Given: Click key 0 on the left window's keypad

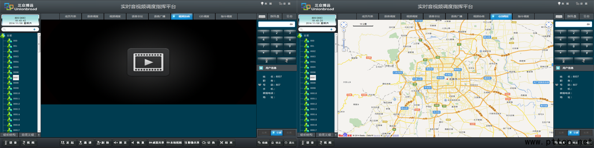Looking at the screenshot, I should click(277, 53).
